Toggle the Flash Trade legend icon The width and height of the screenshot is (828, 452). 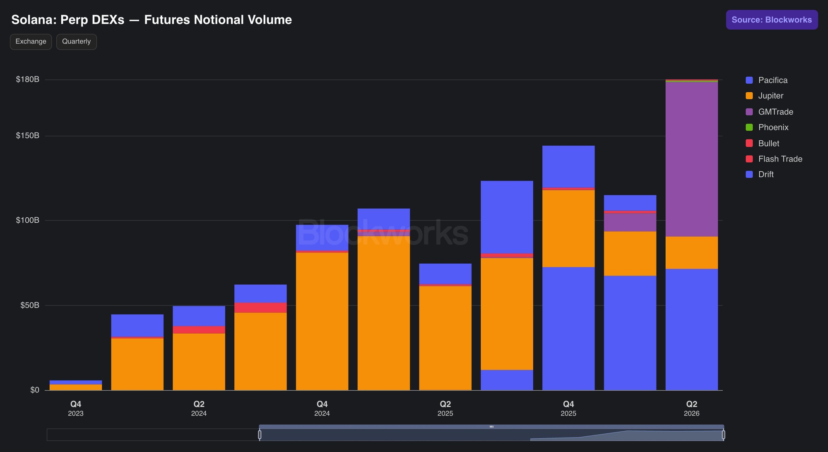pyautogui.click(x=749, y=159)
